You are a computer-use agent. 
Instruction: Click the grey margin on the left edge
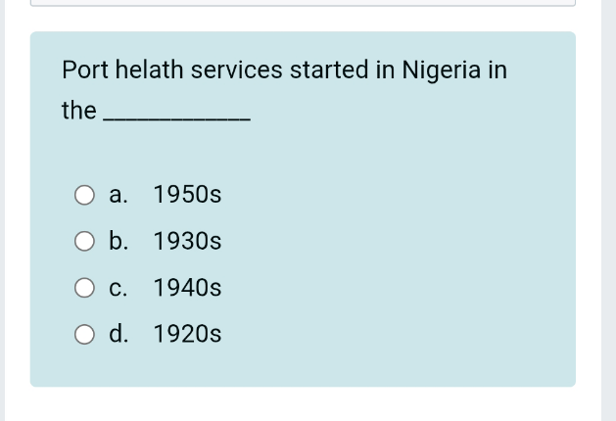[2, 210]
